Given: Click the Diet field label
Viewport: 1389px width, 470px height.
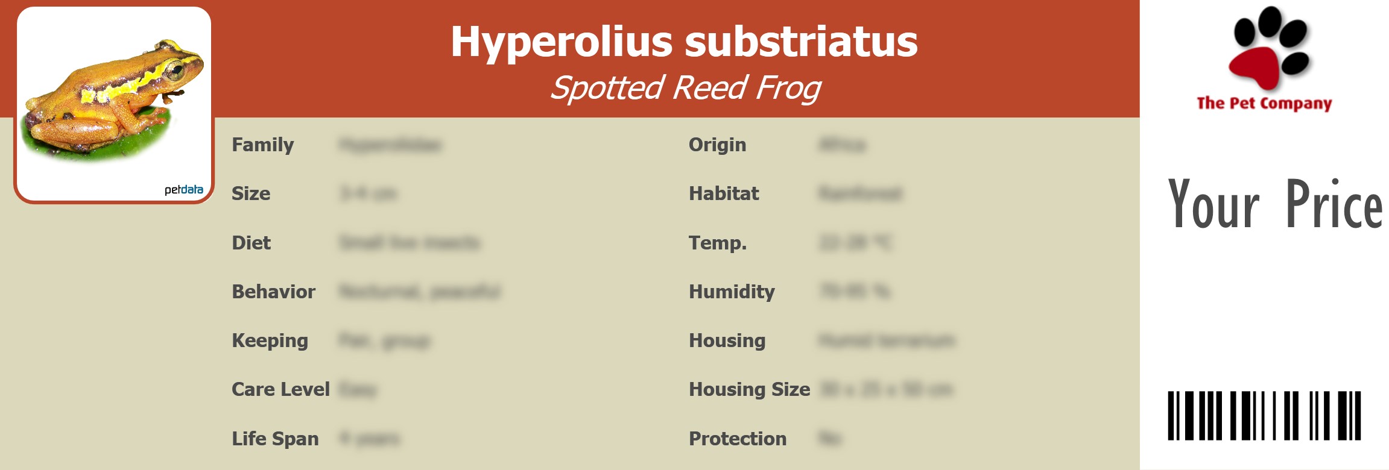Looking at the screenshot, I should click(252, 243).
